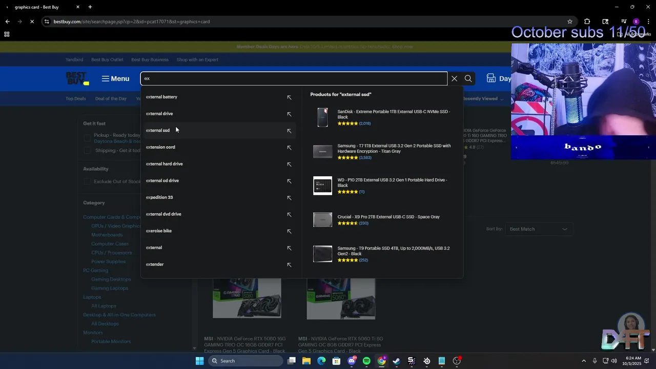
Task: Open Crucial X9 Pro 2TB SSD product
Action: 388,217
